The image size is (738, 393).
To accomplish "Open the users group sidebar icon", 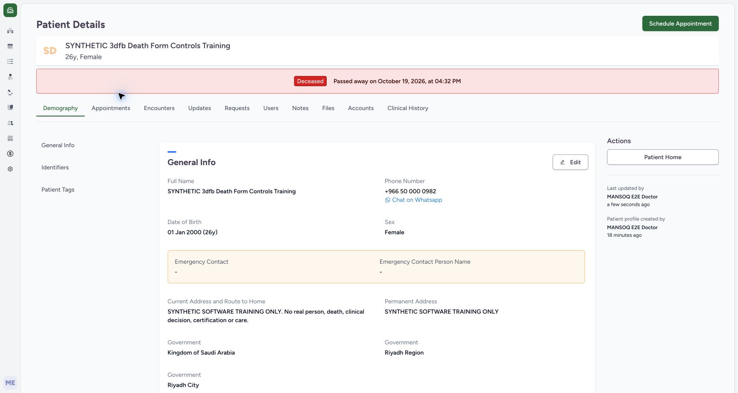I will coord(10,123).
